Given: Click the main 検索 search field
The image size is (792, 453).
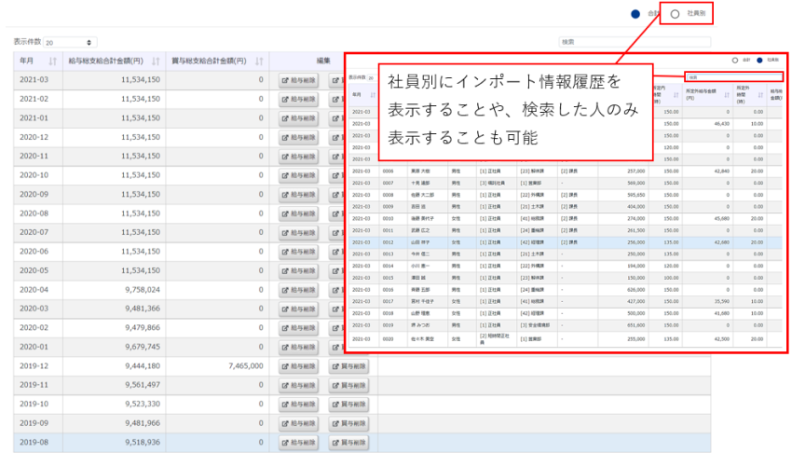Looking at the screenshot, I should point(634,42).
